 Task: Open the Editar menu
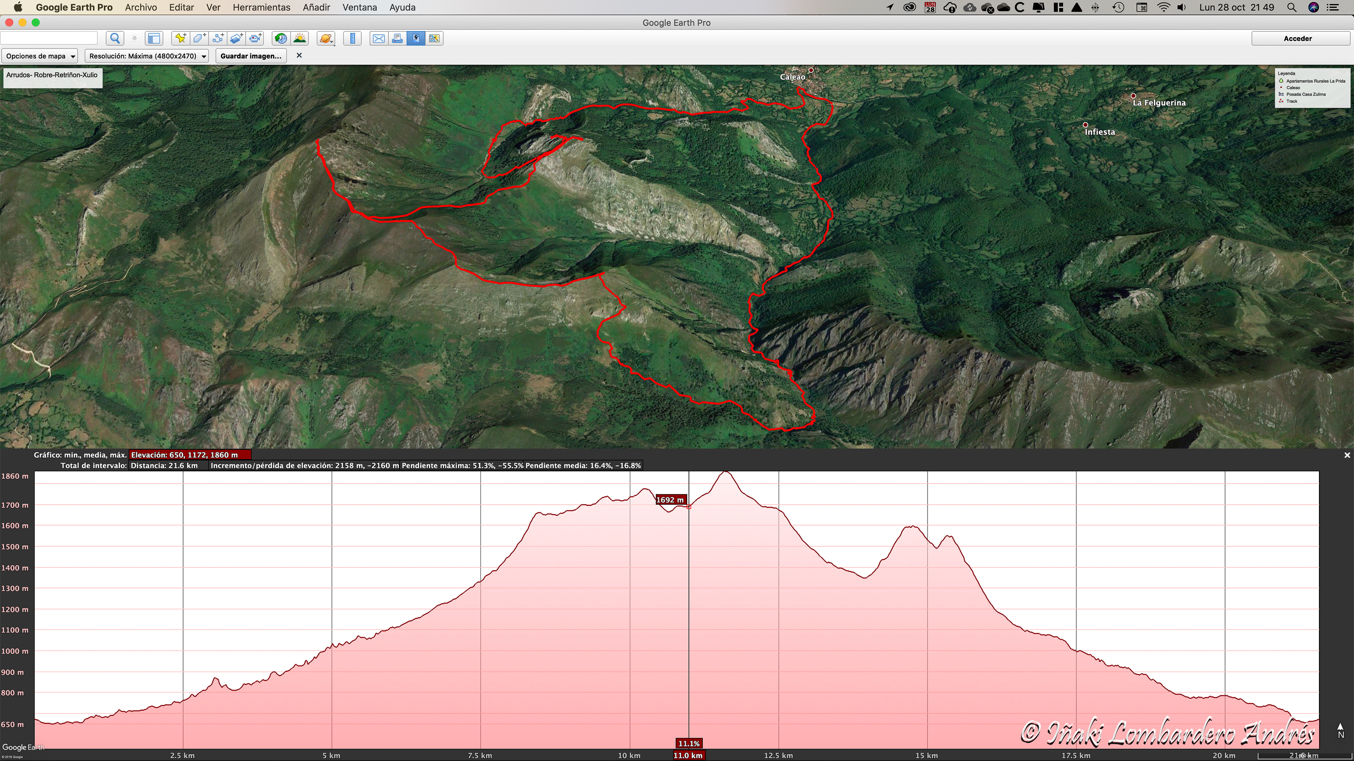181,7
